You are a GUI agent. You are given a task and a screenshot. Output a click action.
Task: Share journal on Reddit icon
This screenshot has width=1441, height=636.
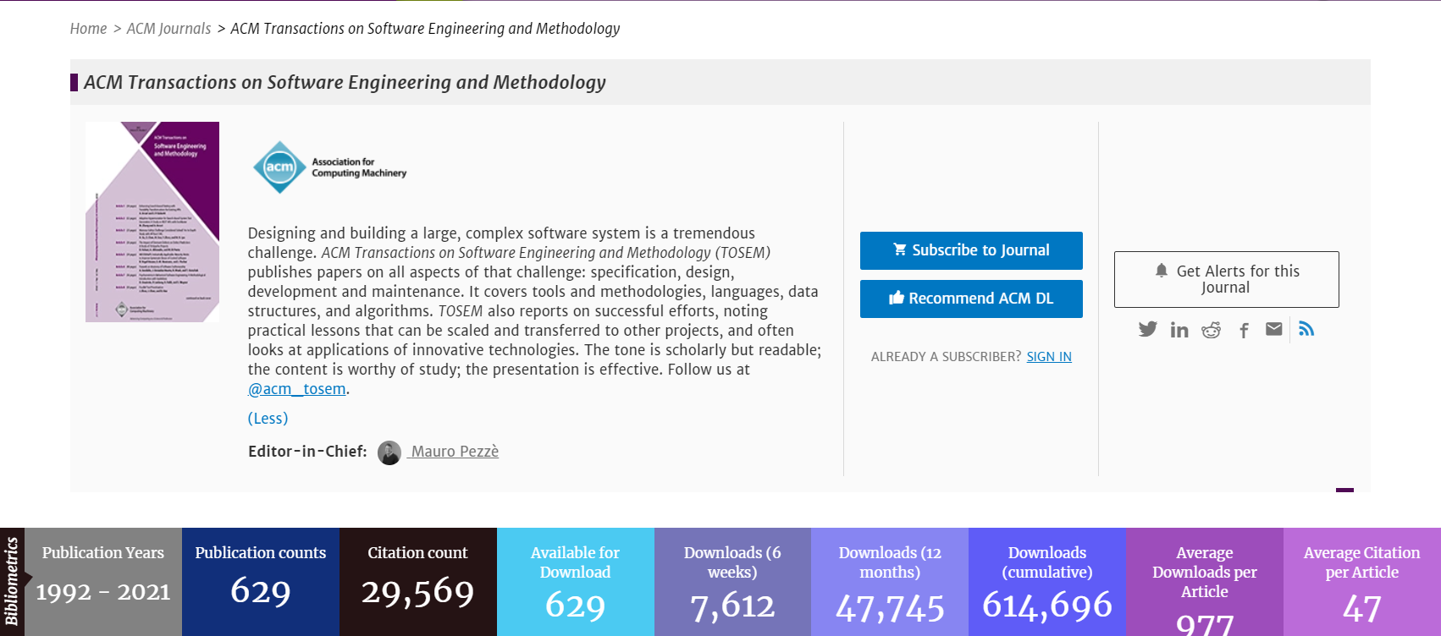click(1211, 330)
